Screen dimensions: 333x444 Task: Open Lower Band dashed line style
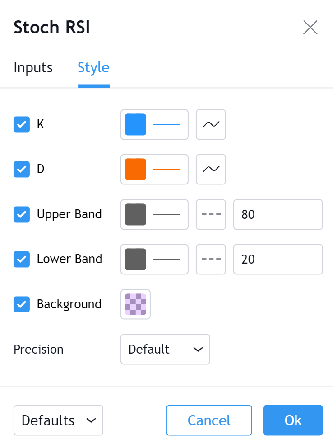(211, 259)
